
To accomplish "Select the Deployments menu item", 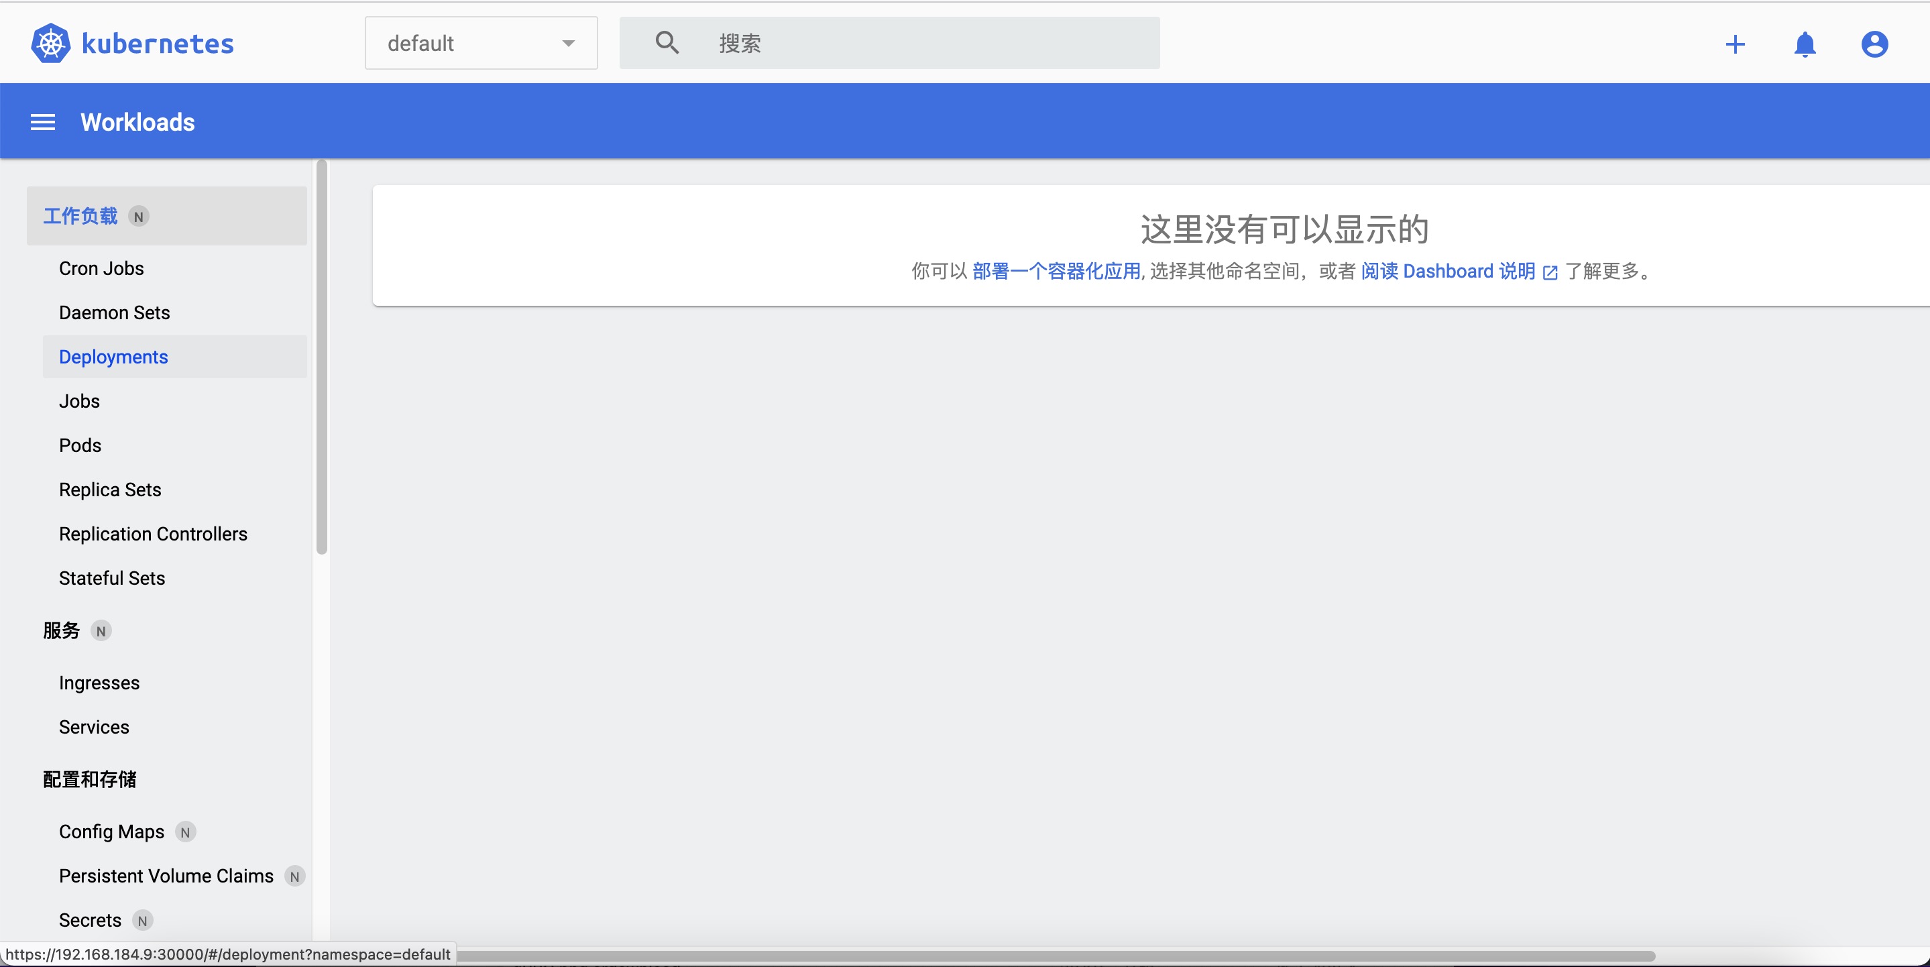I will [x=113, y=357].
